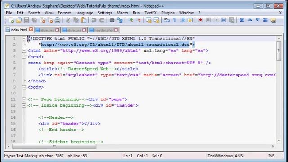Click the Redo arrow icon
This screenshot has width=288, height=162.
click(x=102, y=20)
